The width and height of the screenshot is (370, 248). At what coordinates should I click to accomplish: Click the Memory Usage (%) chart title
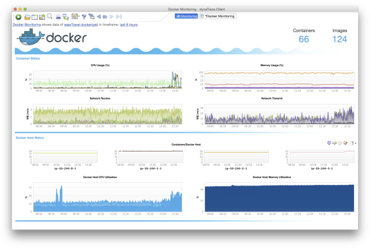pos(272,65)
